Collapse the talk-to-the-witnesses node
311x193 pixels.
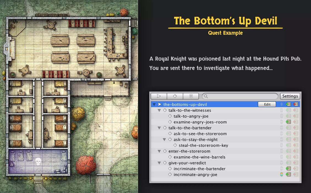click(159, 111)
